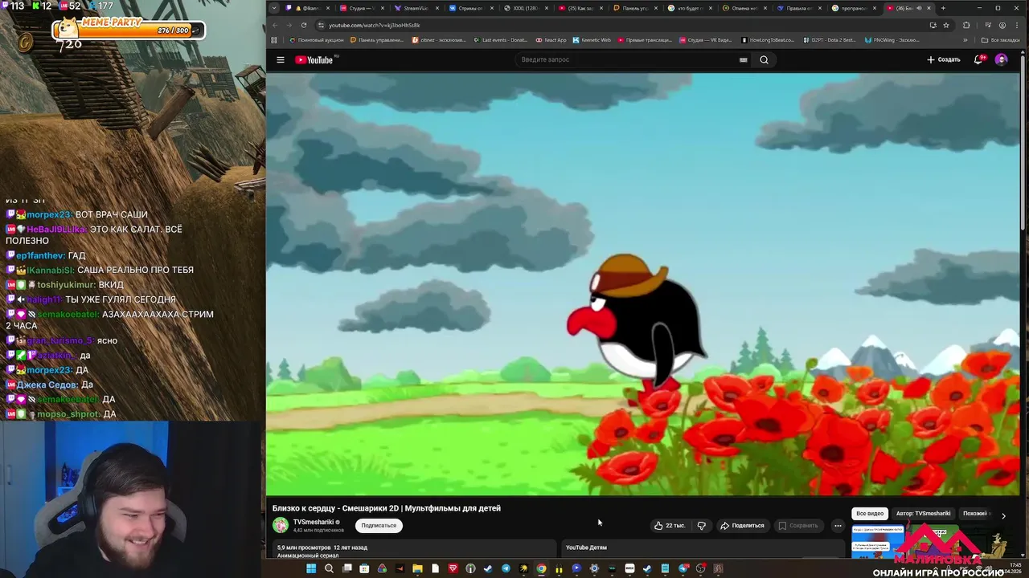
Task: Open the HowLongToBeat bookmark
Action: pyautogui.click(x=768, y=40)
